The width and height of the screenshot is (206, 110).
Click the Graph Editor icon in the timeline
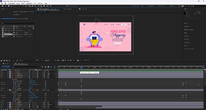54,67
